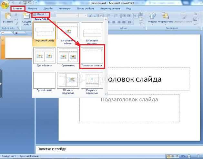Open the Рецензирование ribbon tab
The height and width of the screenshot is (159, 203).
tap(110, 9)
